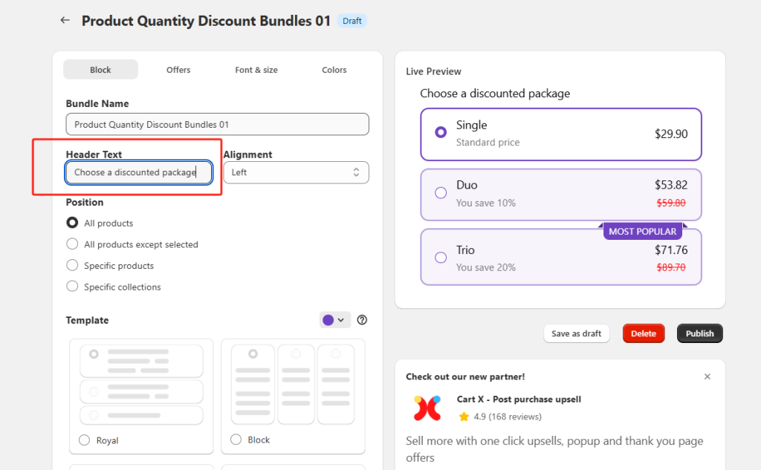This screenshot has width=761, height=470.
Task: Select the Specific products position
Action: (72, 265)
